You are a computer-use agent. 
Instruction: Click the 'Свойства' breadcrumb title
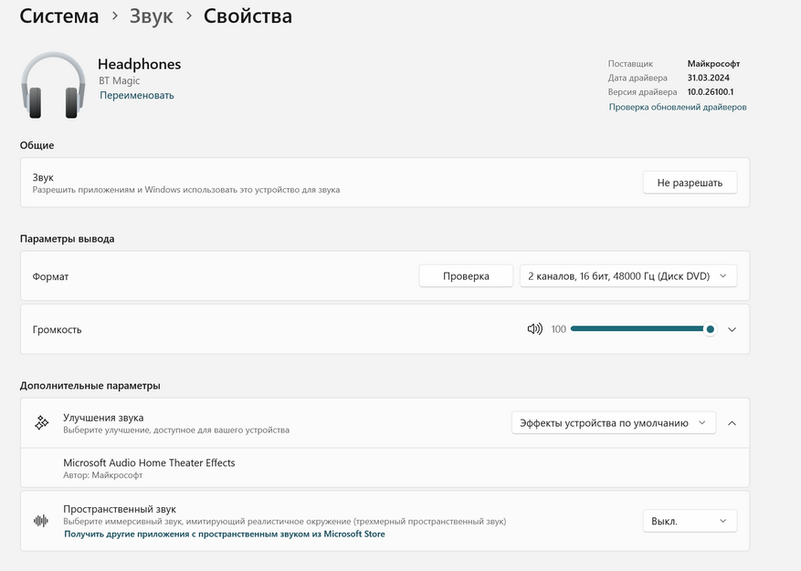click(248, 16)
